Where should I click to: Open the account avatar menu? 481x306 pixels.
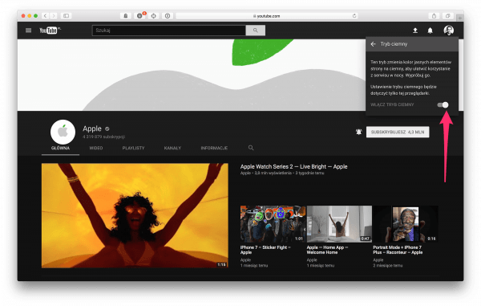[448, 30]
